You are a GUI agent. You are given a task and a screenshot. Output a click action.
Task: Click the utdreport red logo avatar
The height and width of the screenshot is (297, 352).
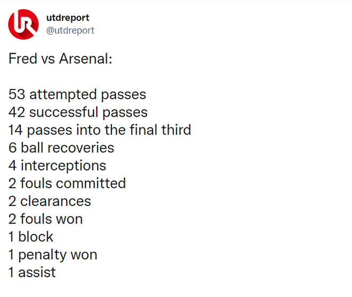23,24
